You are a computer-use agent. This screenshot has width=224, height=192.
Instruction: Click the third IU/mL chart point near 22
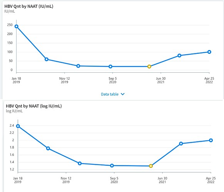pyautogui.click(x=78, y=66)
